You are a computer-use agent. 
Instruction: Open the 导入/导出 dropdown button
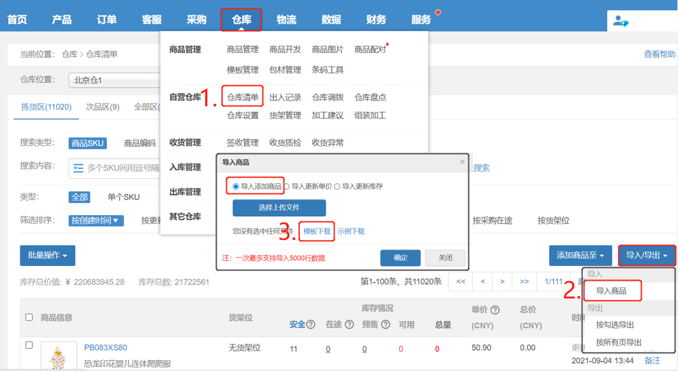[x=647, y=255]
